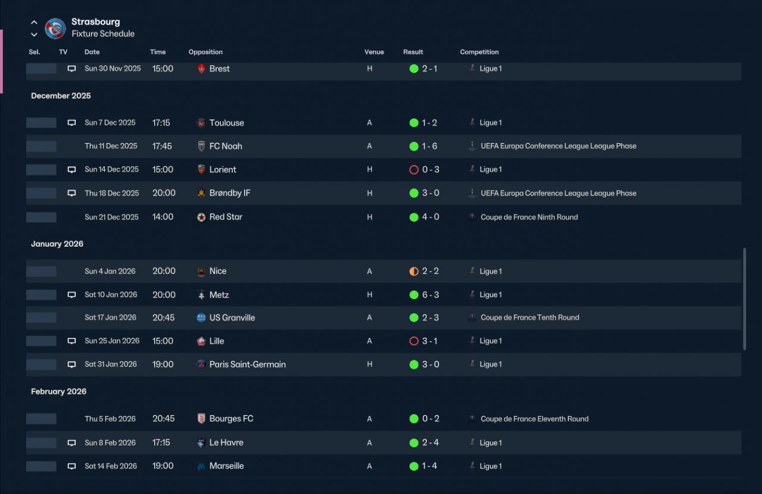Open the 6 - 3 result against Metz
This screenshot has height=494, width=762.
pyautogui.click(x=430, y=294)
